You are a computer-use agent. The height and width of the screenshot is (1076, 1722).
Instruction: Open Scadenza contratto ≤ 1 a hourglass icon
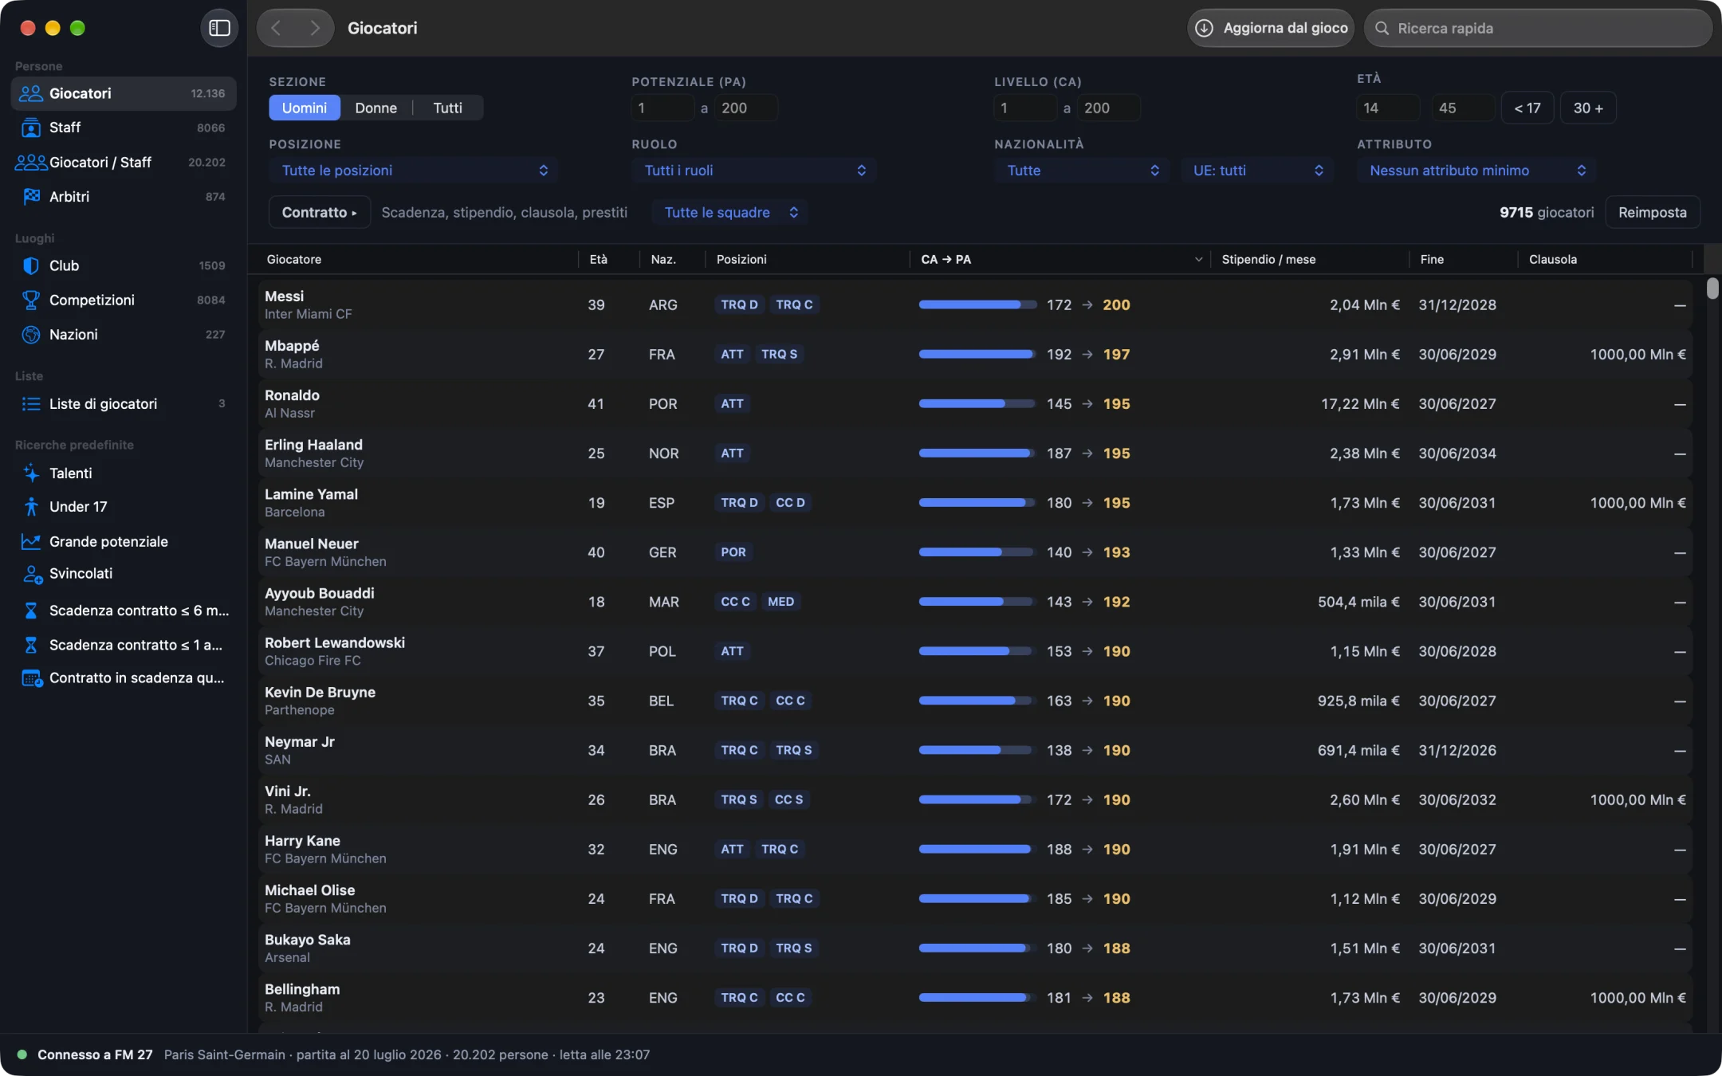coord(31,645)
